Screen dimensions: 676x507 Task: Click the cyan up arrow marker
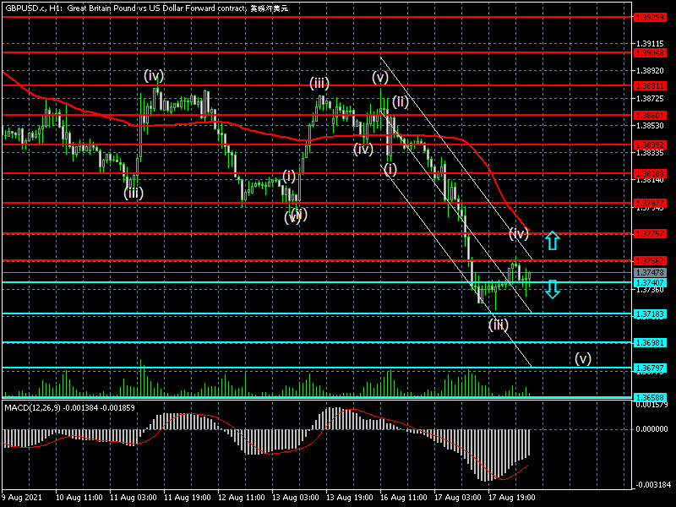click(x=552, y=241)
